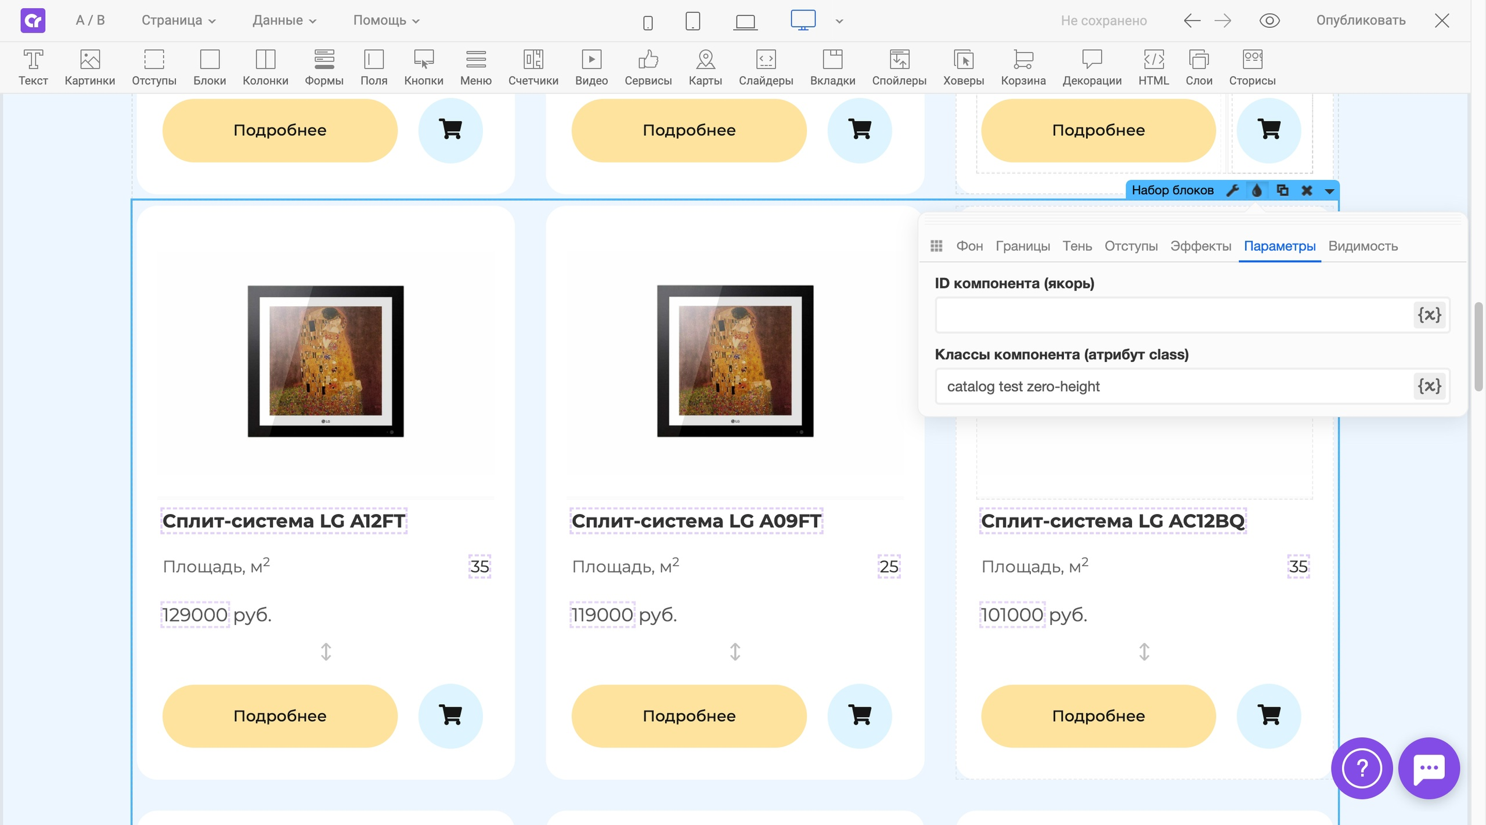Open the Спойлеры tool
The width and height of the screenshot is (1486, 825).
pos(899,67)
